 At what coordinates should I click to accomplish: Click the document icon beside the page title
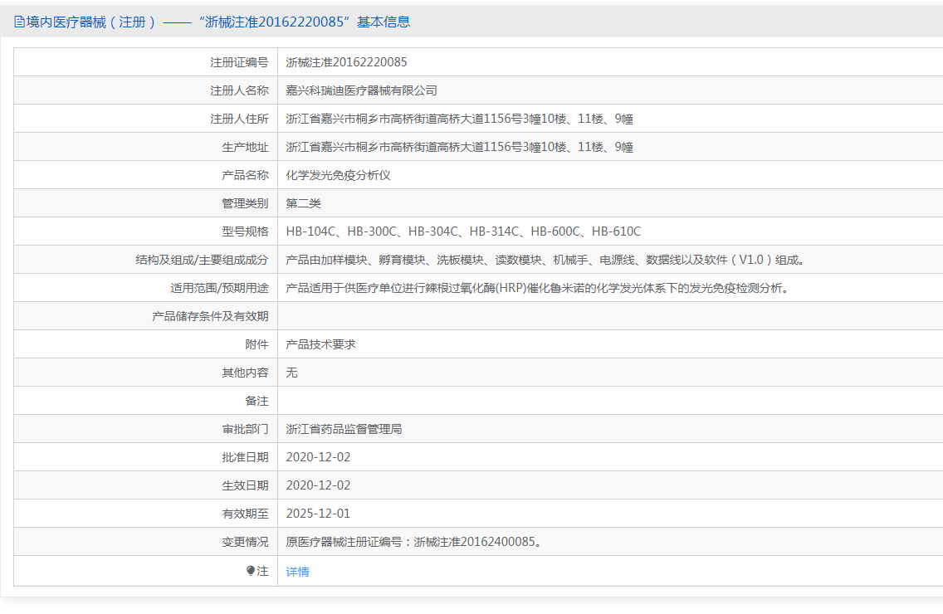(x=19, y=22)
